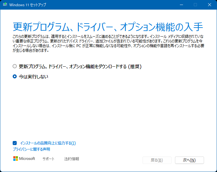Toggle インストールの品質向上に協力する checkbox
The width and height of the screenshot is (217, 172).
(15, 143)
